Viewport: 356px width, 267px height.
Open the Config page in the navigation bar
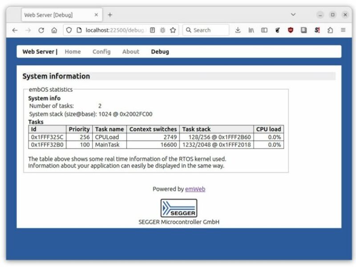point(101,52)
